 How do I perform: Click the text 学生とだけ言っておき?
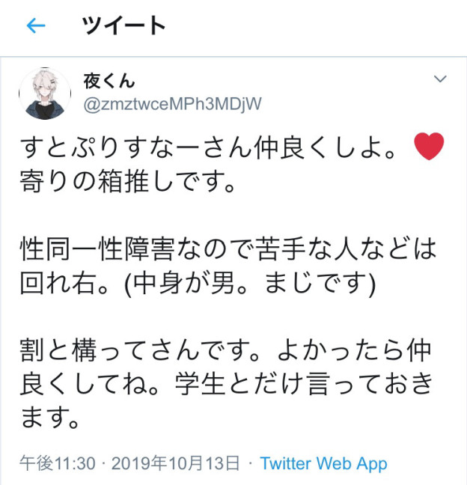tap(304, 385)
